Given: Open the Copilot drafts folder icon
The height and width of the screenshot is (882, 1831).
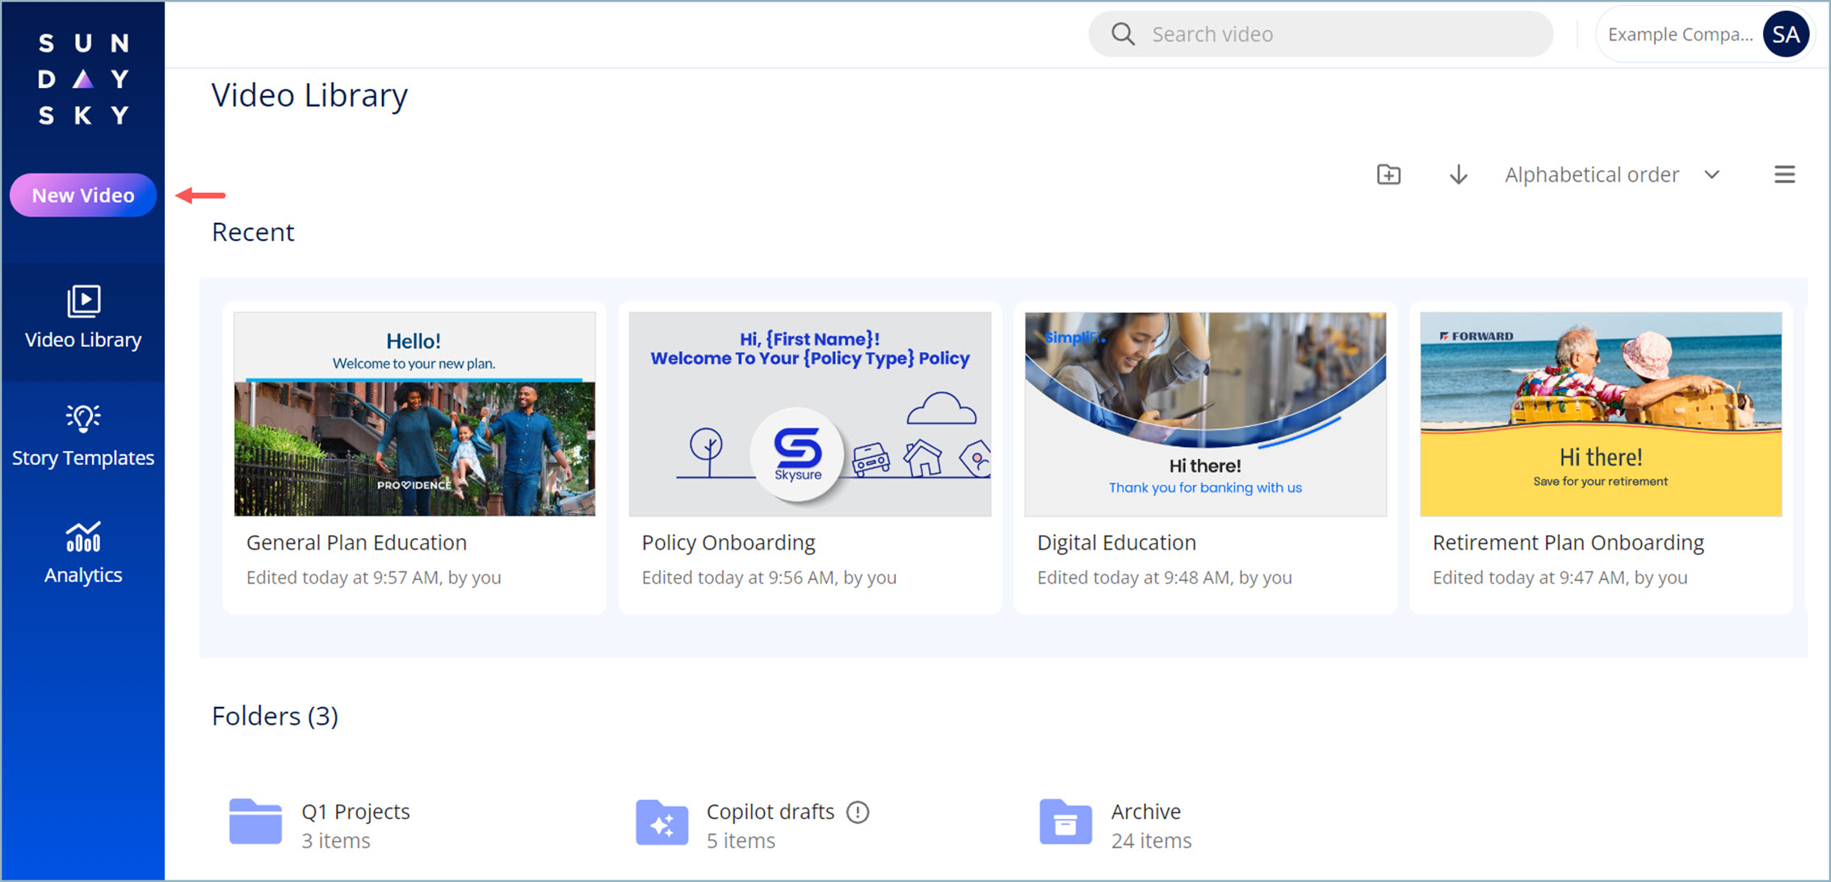Looking at the screenshot, I should tap(661, 822).
